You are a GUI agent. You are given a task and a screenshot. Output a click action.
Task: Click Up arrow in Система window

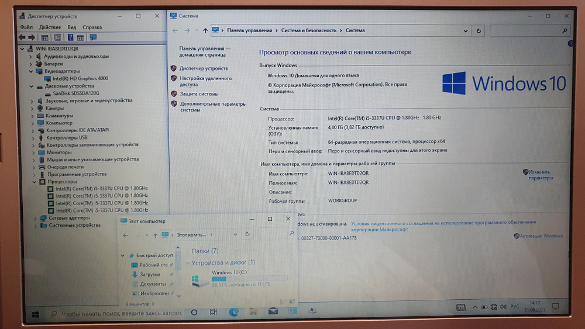(x=205, y=30)
